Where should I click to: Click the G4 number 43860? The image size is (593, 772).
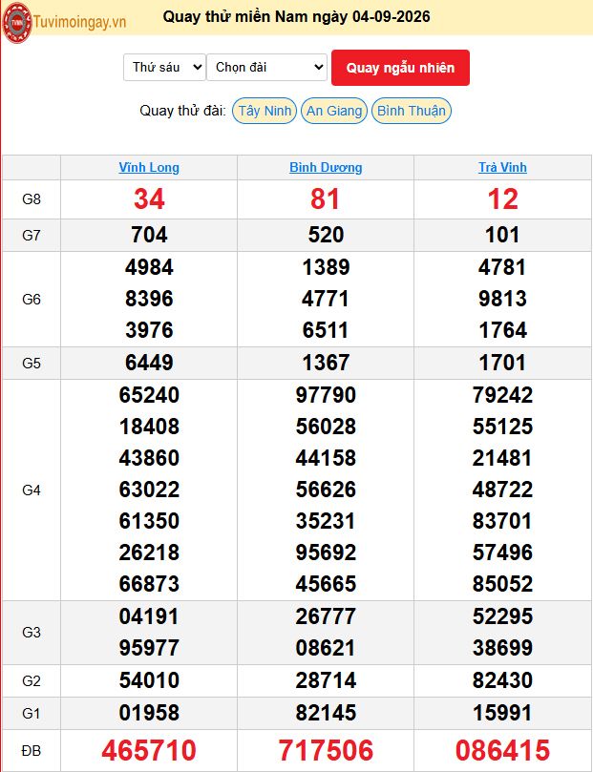[x=149, y=458]
